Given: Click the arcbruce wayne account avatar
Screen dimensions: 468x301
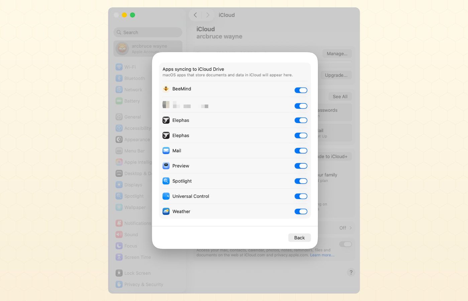Looking at the screenshot, I should pyautogui.click(x=122, y=48).
